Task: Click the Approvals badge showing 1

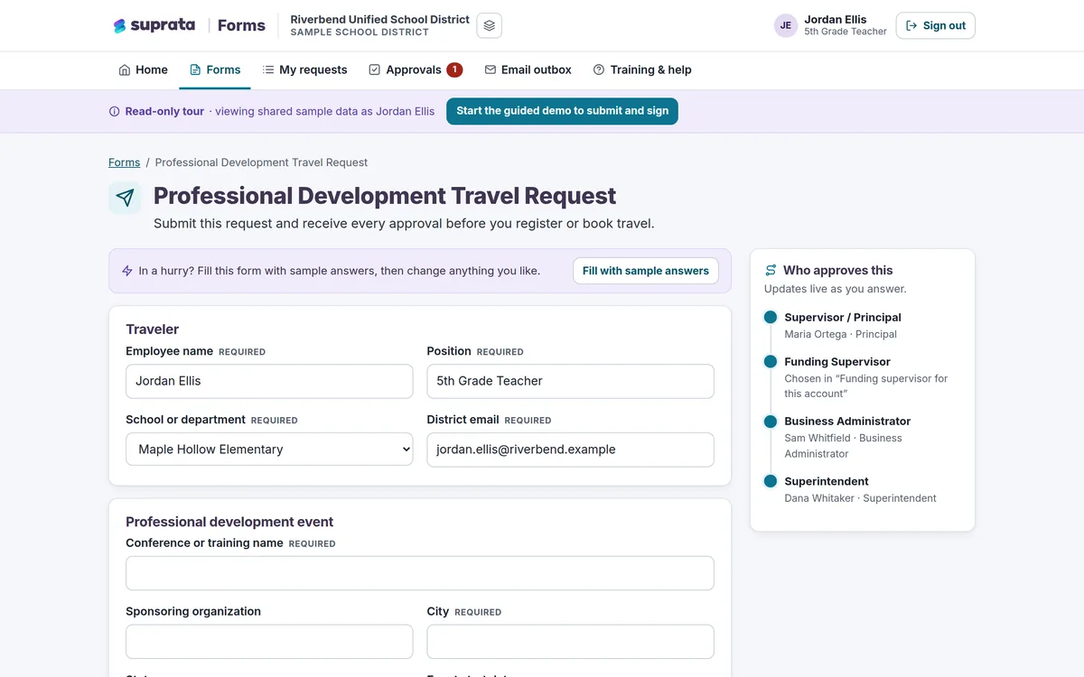Action: click(454, 70)
